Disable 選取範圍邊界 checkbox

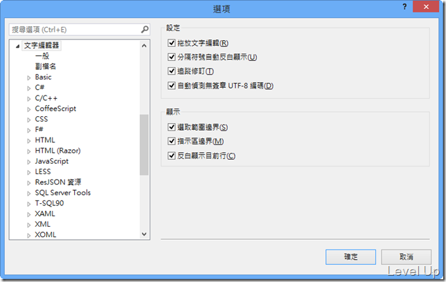(x=171, y=127)
